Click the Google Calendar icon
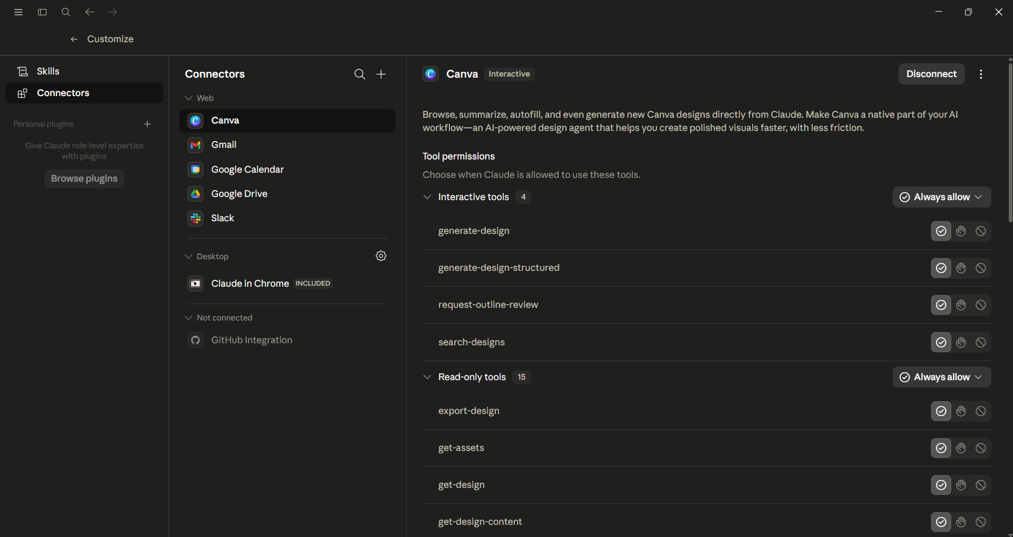This screenshot has height=537, width=1013. [195, 169]
